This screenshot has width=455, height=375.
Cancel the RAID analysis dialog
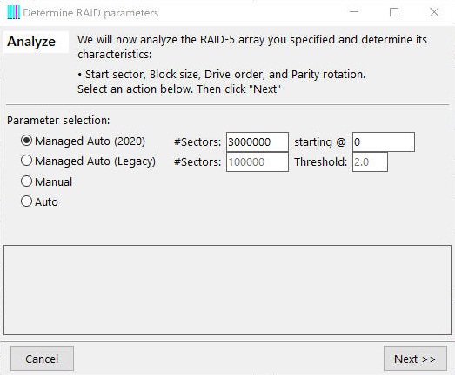pyautogui.click(x=42, y=359)
